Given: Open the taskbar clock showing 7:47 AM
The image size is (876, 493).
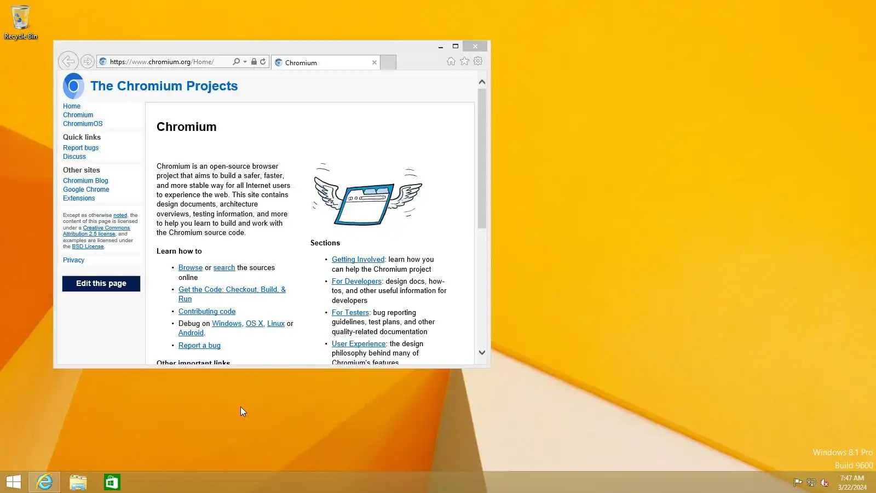Looking at the screenshot, I should coord(852,483).
